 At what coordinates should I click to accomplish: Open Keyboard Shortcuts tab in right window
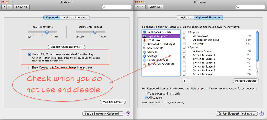(x=208, y=18)
